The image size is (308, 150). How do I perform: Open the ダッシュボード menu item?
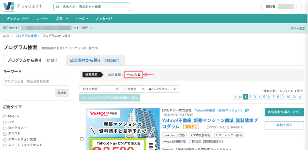pyautogui.click(x=18, y=18)
